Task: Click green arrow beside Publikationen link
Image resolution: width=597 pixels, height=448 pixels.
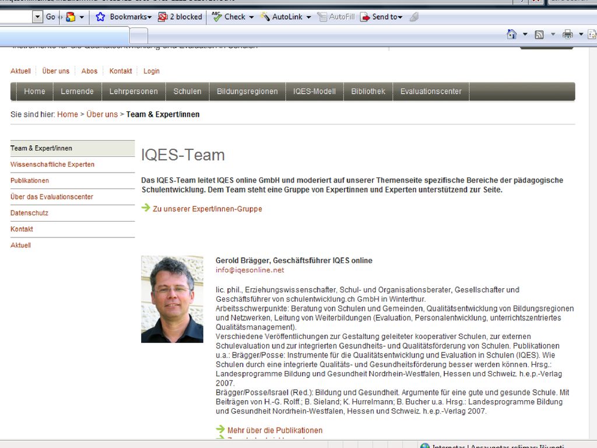Action: click(x=220, y=429)
